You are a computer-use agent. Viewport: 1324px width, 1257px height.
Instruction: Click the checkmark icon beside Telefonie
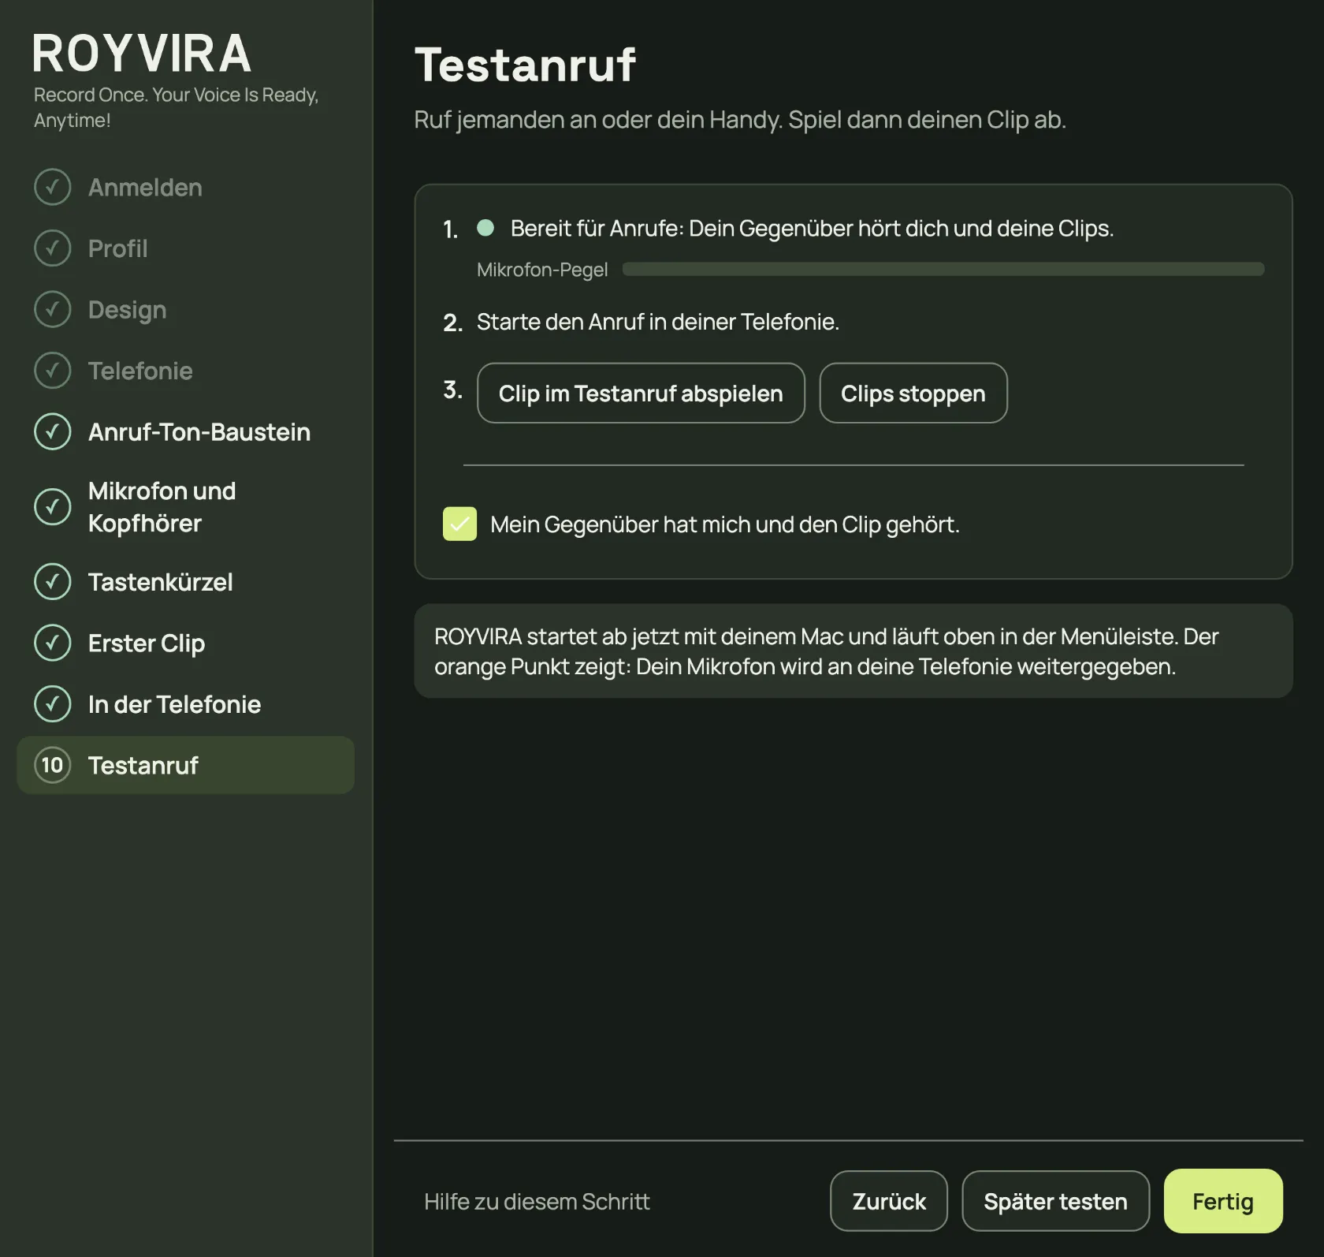[52, 370]
